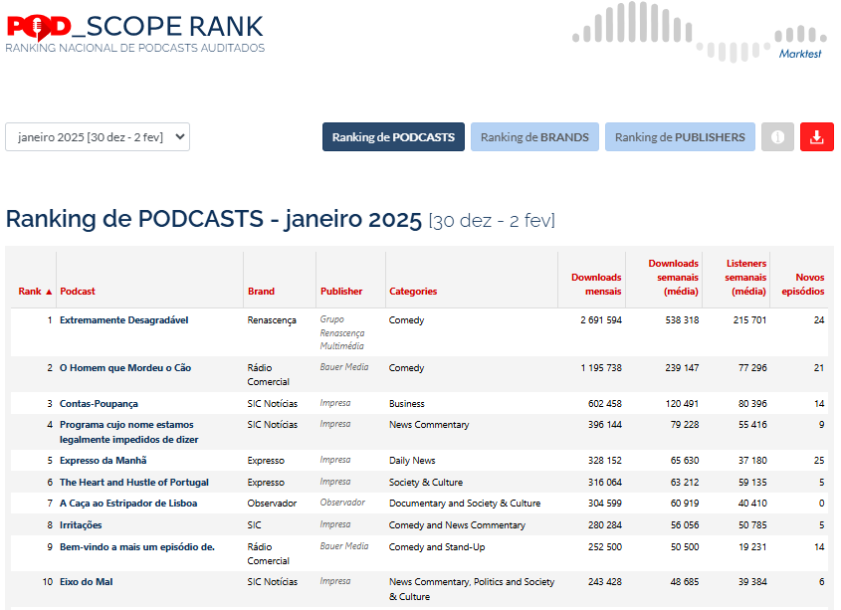Click the Contas-Poupança podcast name
This screenshot has width=841, height=610.
(99, 404)
